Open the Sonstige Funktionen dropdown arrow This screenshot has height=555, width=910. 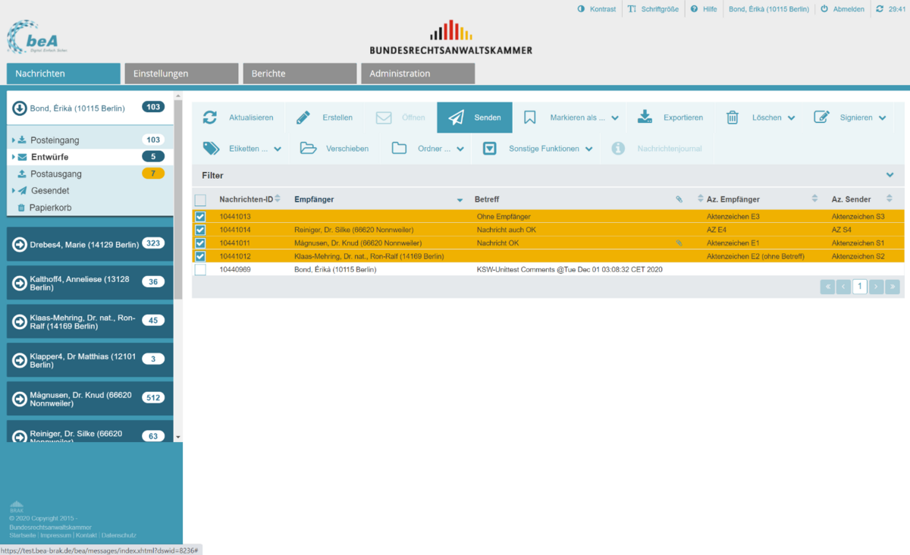tap(588, 149)
